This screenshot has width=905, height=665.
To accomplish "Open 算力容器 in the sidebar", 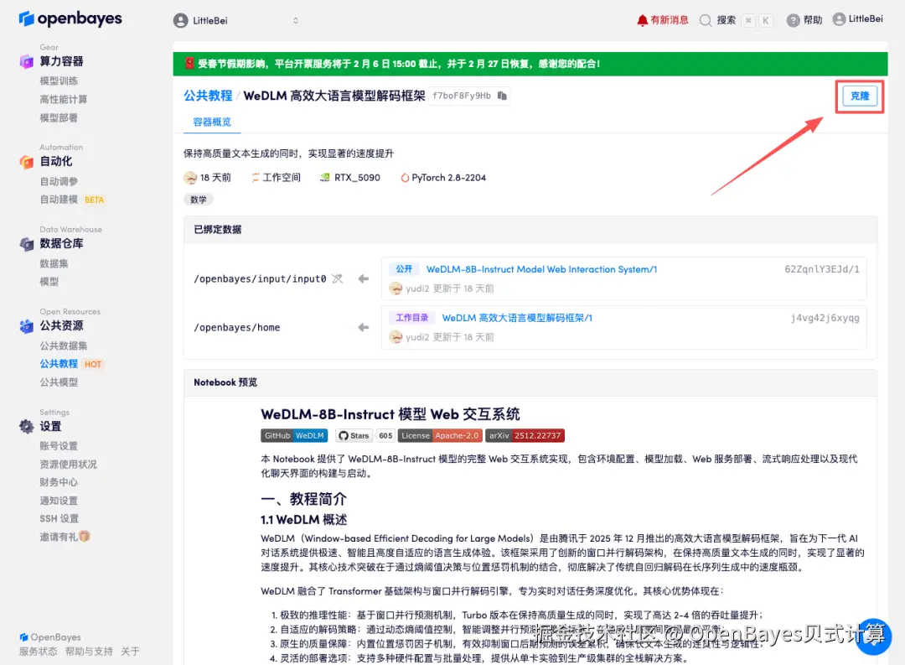I will (61, 61).
